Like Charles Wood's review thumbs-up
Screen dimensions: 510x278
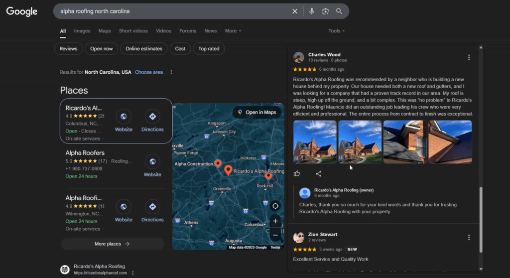[297, 173]
